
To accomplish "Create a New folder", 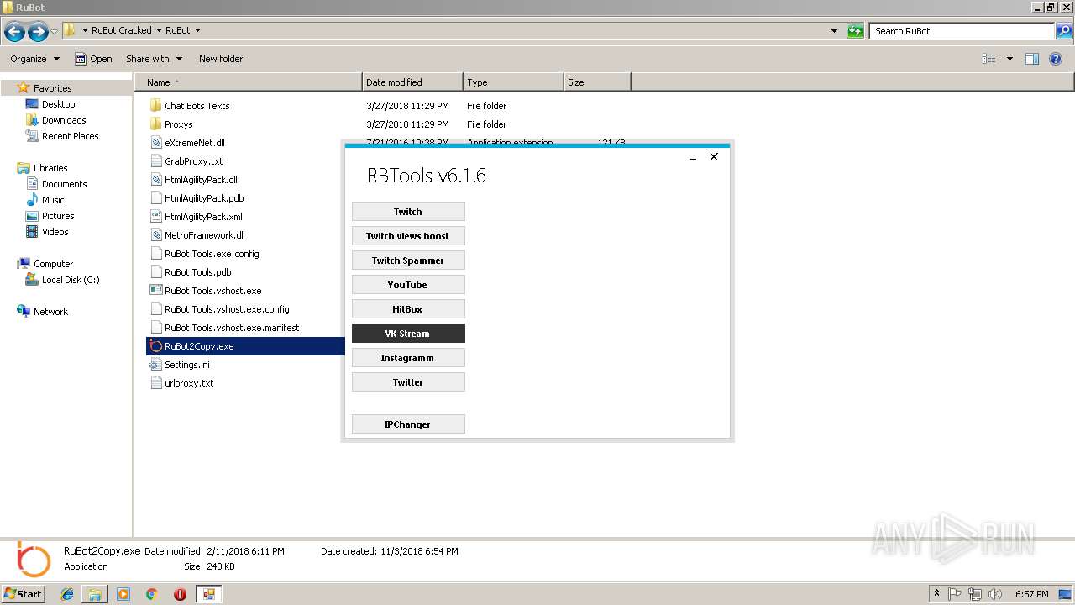I will coord(221,59).
